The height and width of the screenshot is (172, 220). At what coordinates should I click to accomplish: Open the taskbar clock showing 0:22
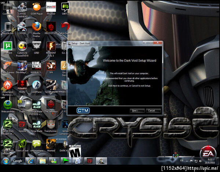click(210, 161)
